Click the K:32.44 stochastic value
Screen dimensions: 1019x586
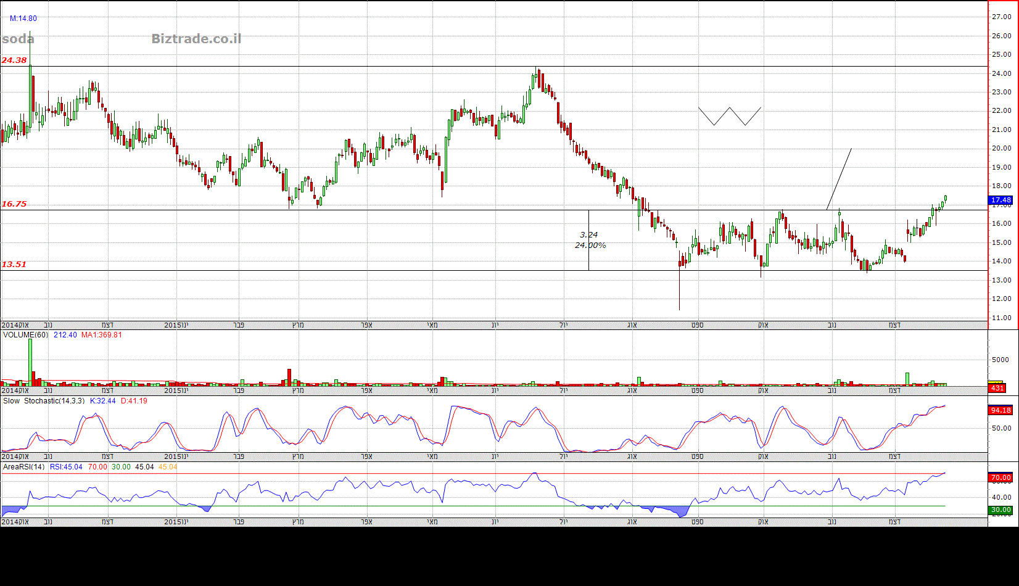[x=102, y=401]
